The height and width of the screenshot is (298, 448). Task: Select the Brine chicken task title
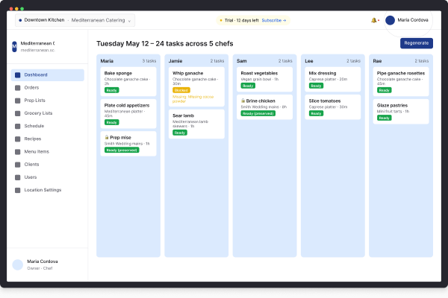[261, 101]
